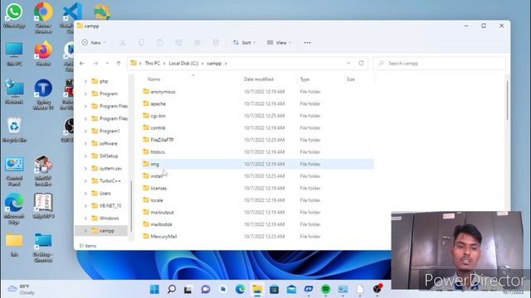This screenshot has height=298, width=531.
Task: Click This PC in the address path
Action: (x=152, y=63)
